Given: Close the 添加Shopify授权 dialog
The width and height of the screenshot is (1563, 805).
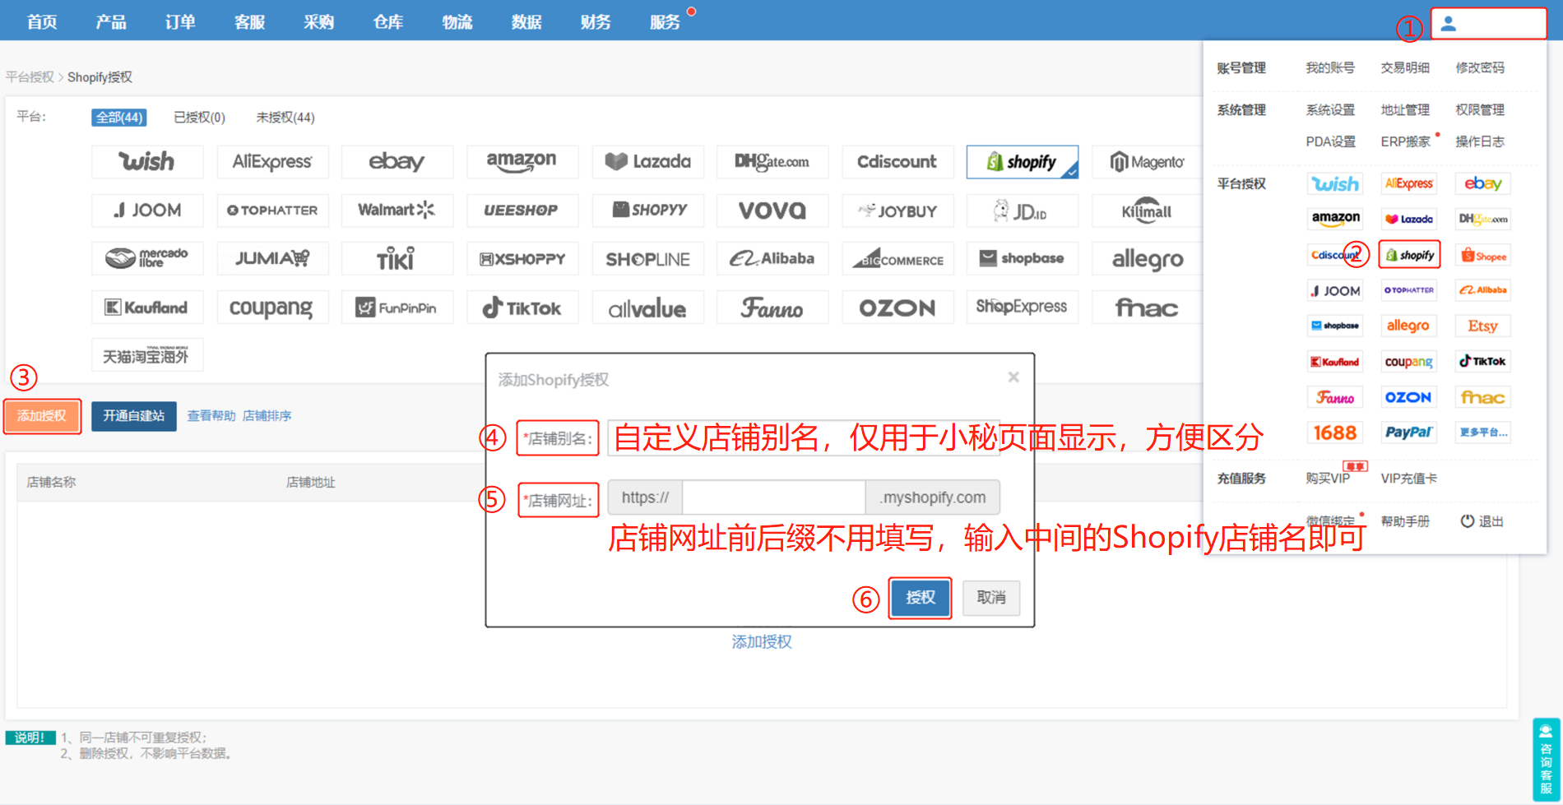Looking at the screenshot, I should click(x=1013, y=377).
